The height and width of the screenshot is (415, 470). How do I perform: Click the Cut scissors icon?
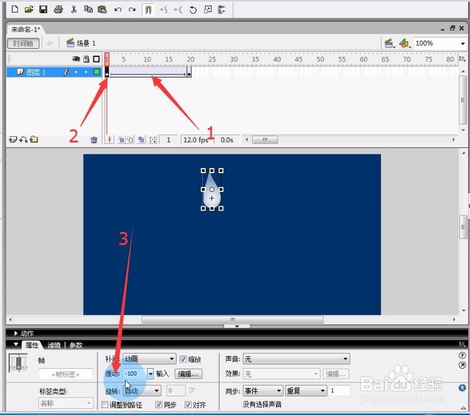74,9
